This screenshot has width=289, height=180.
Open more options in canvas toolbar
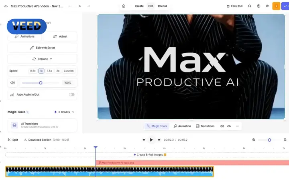click(238, 126)
